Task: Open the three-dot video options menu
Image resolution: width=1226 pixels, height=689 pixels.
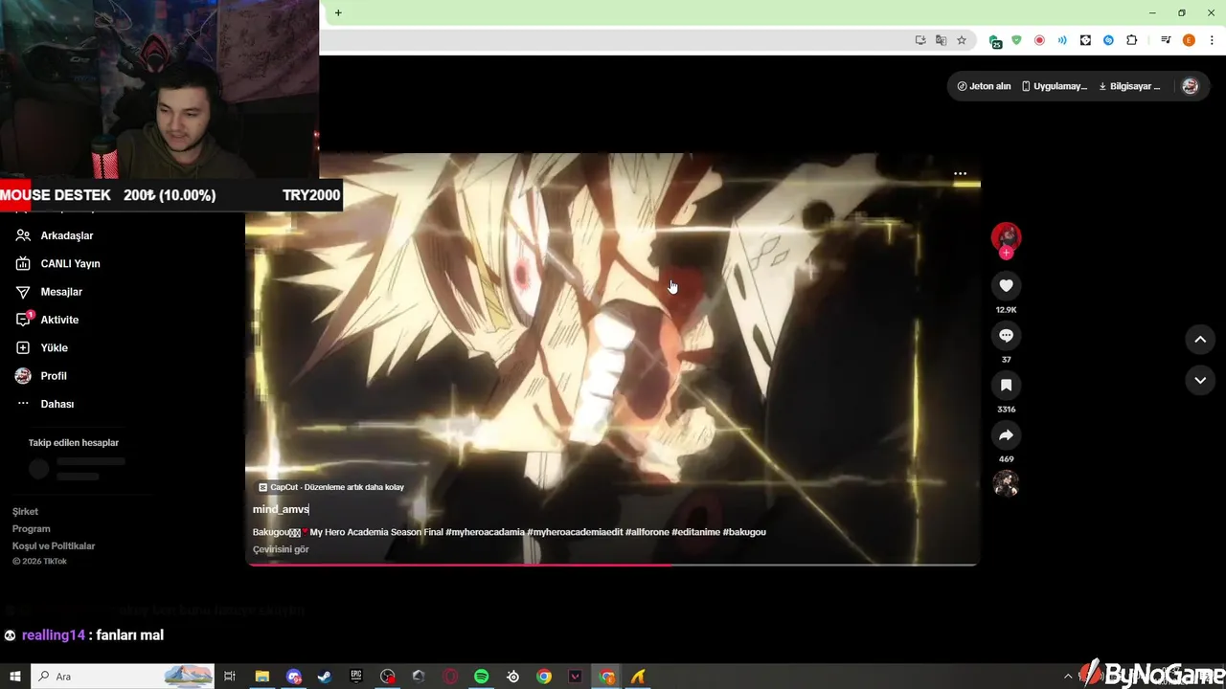Action: tap(960, 174)
